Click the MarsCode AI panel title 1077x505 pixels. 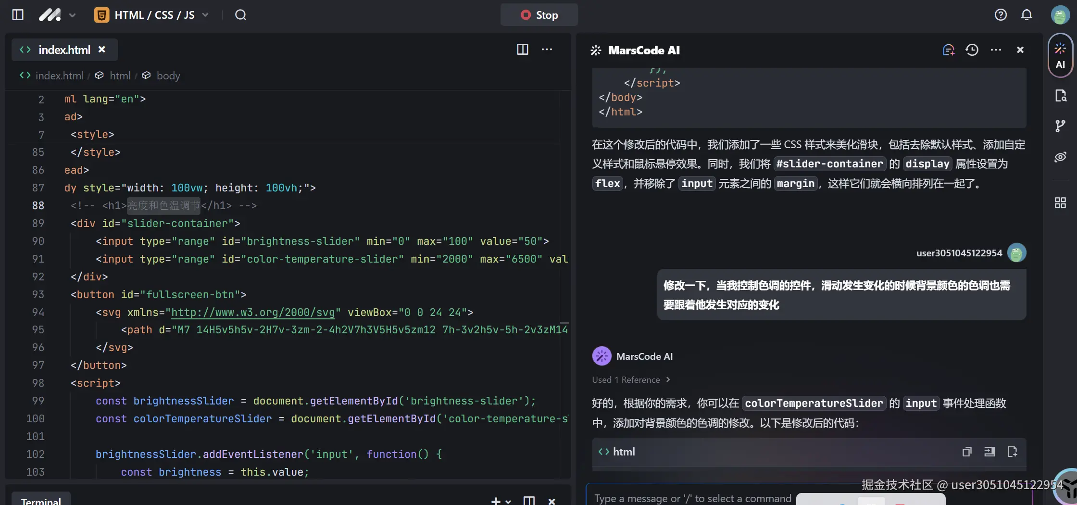tap(644, 50)
